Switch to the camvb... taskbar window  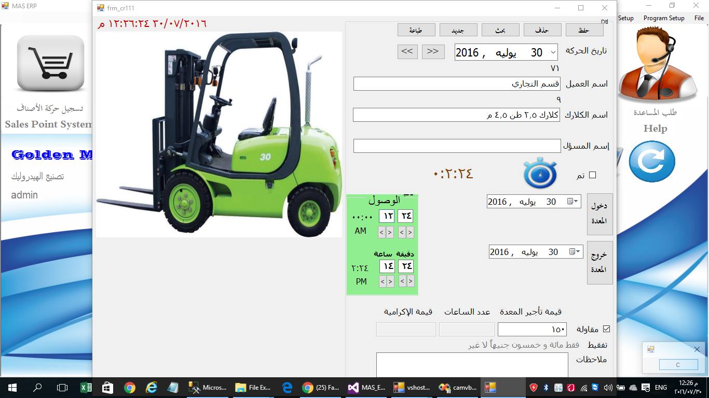click(x=458, y=388)
